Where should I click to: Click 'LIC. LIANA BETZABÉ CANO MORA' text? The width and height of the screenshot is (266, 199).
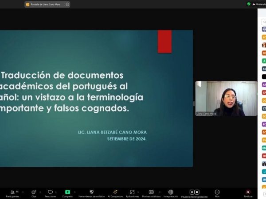click(x=112, y=132)
